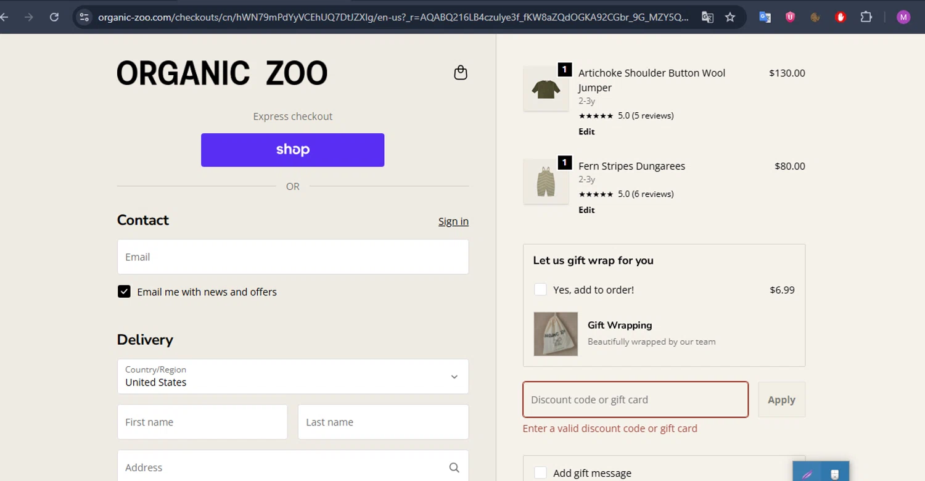The width and height of the screenshot is (925, 481).
Task: Pay with Shop express checkout button
Action: [292, 150]
